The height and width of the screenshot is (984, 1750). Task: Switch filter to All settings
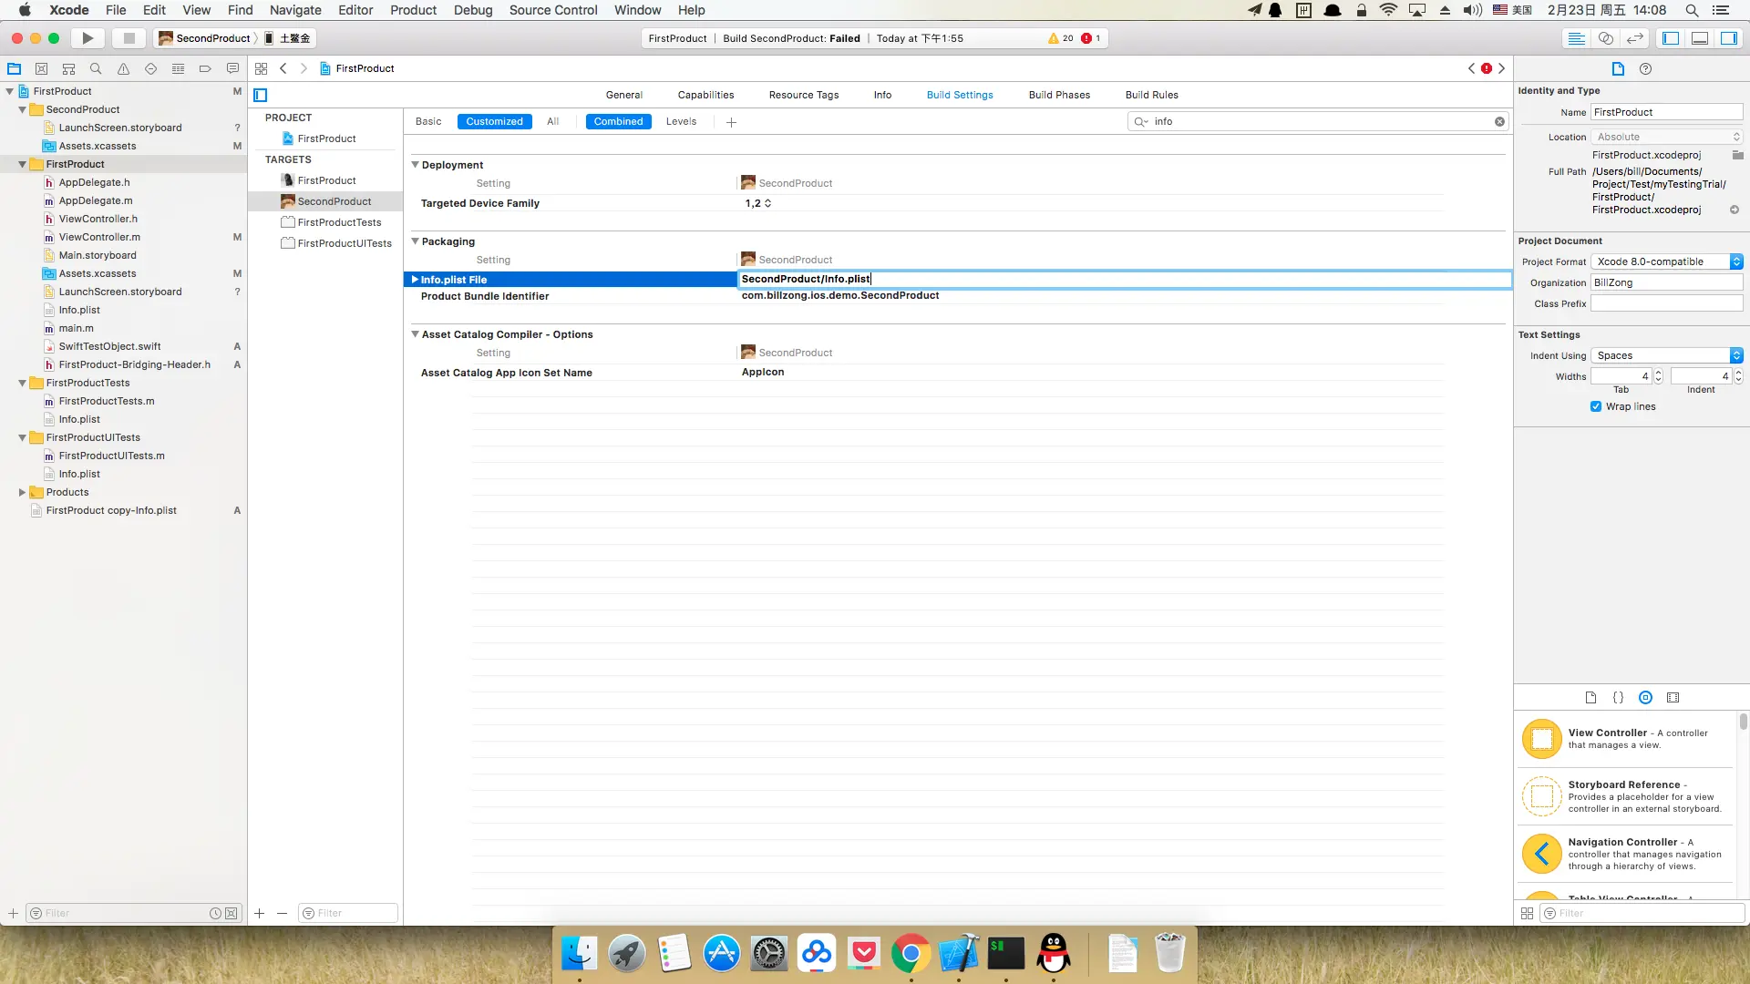coord(552,121)
